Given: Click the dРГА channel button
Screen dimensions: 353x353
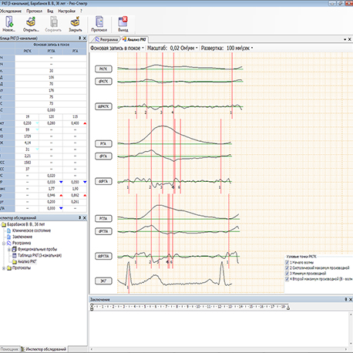Looking at the screenshot, I should coord(103,156).
